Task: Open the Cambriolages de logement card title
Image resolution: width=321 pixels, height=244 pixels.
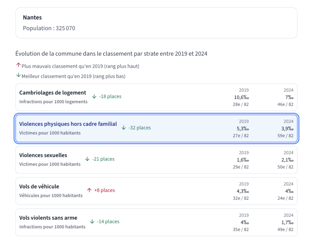Action: click(53, 93)
